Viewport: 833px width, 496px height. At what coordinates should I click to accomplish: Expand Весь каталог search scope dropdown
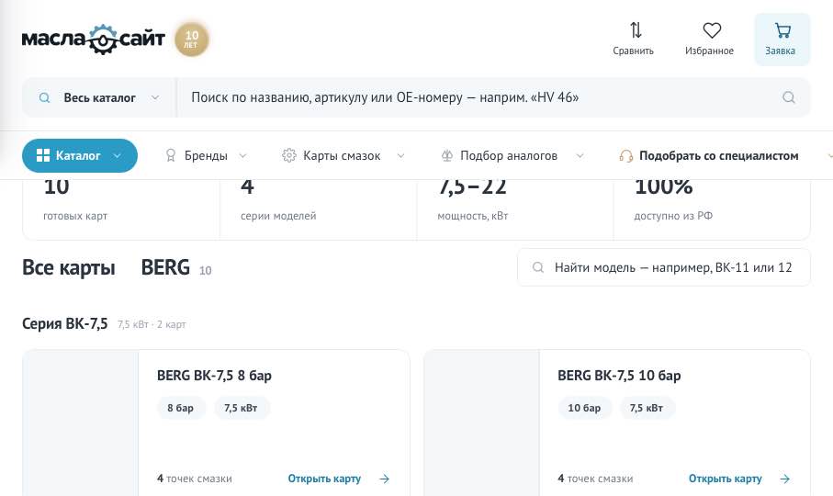pyautogui.click(x=155, y=97)
